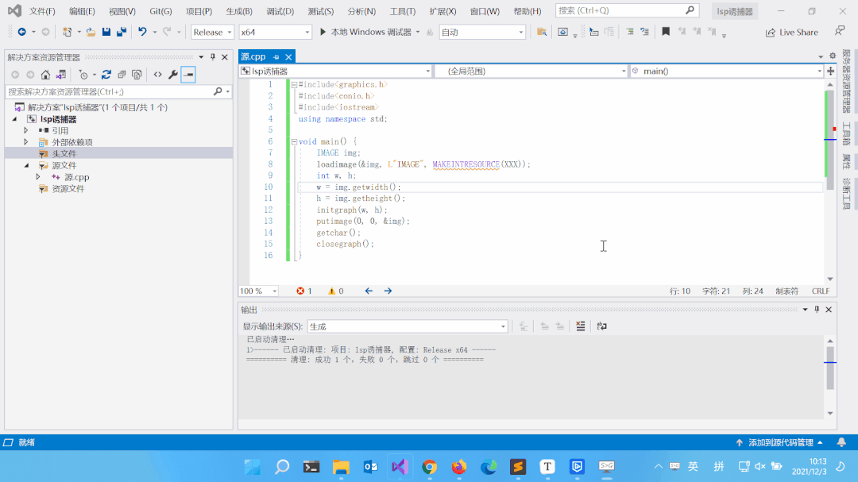Click the Home icon in Solution Explorer

point(45,75)
